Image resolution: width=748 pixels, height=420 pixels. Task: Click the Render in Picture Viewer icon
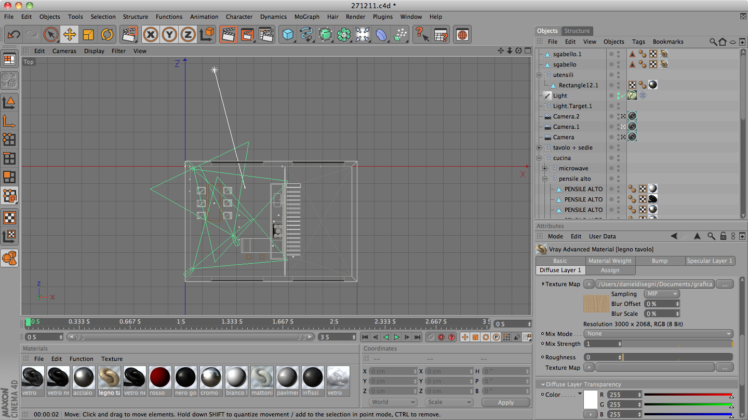247,35
